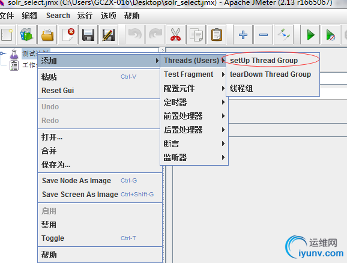Click the Close test plan icon
347x263 pixels.
[x=67, y=35]
